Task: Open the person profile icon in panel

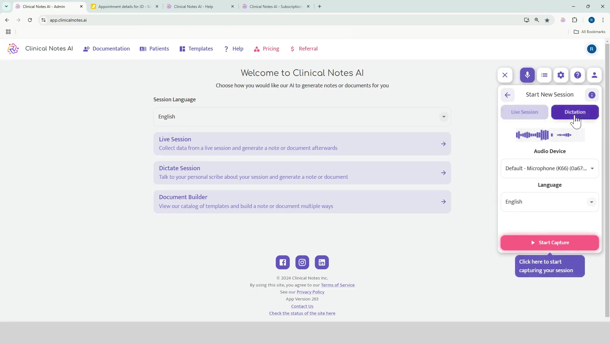Action: pos(594,75)
